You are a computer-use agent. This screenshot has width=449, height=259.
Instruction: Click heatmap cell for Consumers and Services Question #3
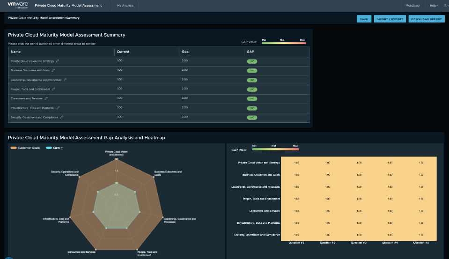pos(359,211)
